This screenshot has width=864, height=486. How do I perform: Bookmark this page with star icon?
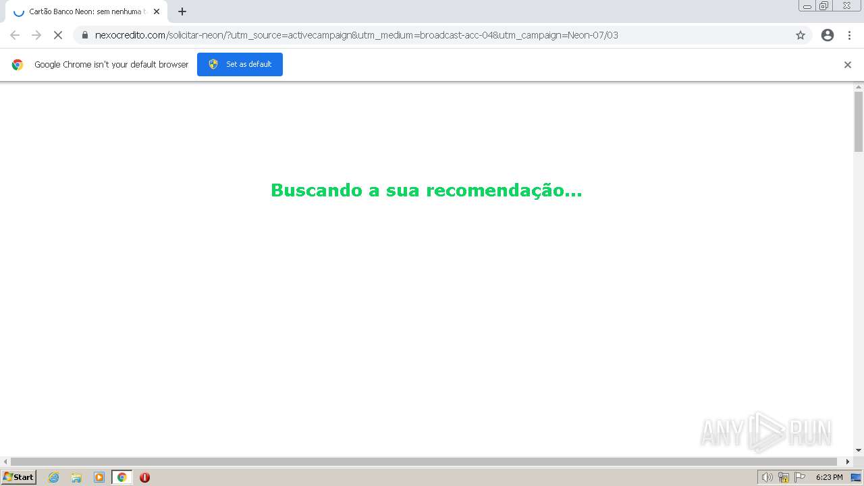coord(801,35)
